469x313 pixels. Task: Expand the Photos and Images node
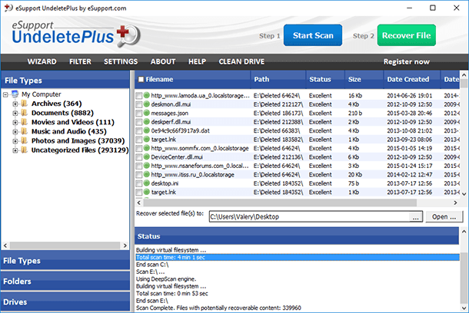tap(15, 141)
